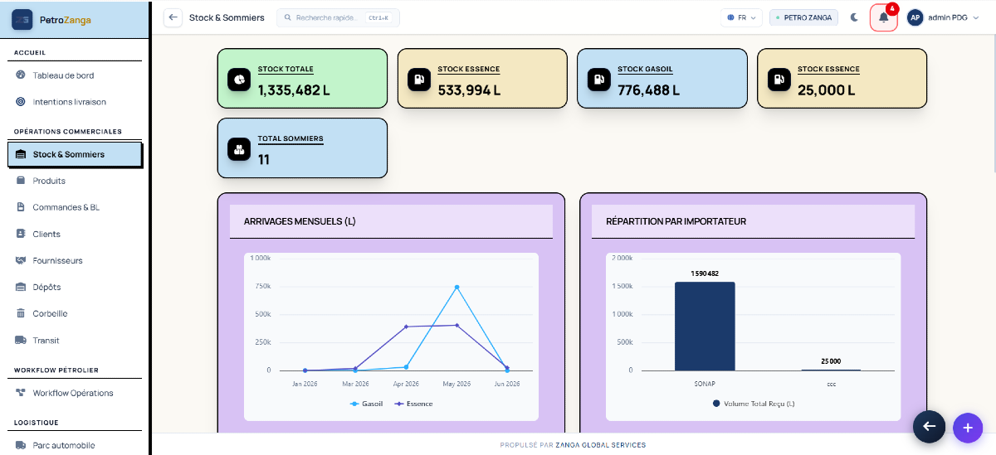Click the PETRO ZANGA company selector

pyautogui.click(x=803, y=17)
